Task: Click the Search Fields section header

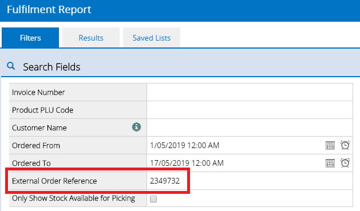Action: [52, 67]
